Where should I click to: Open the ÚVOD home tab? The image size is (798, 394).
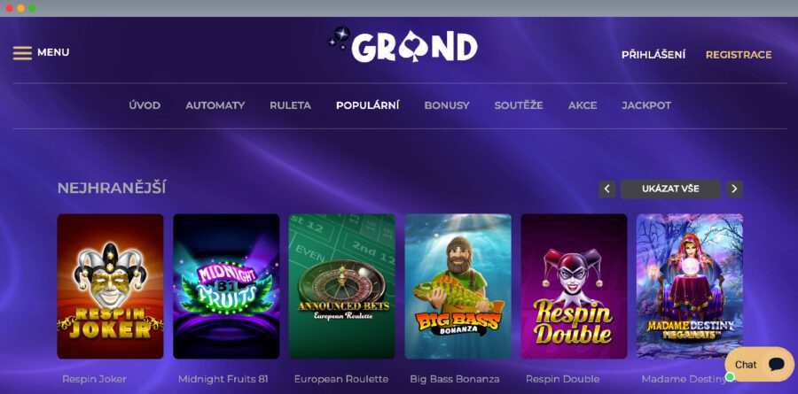[145, 105]
